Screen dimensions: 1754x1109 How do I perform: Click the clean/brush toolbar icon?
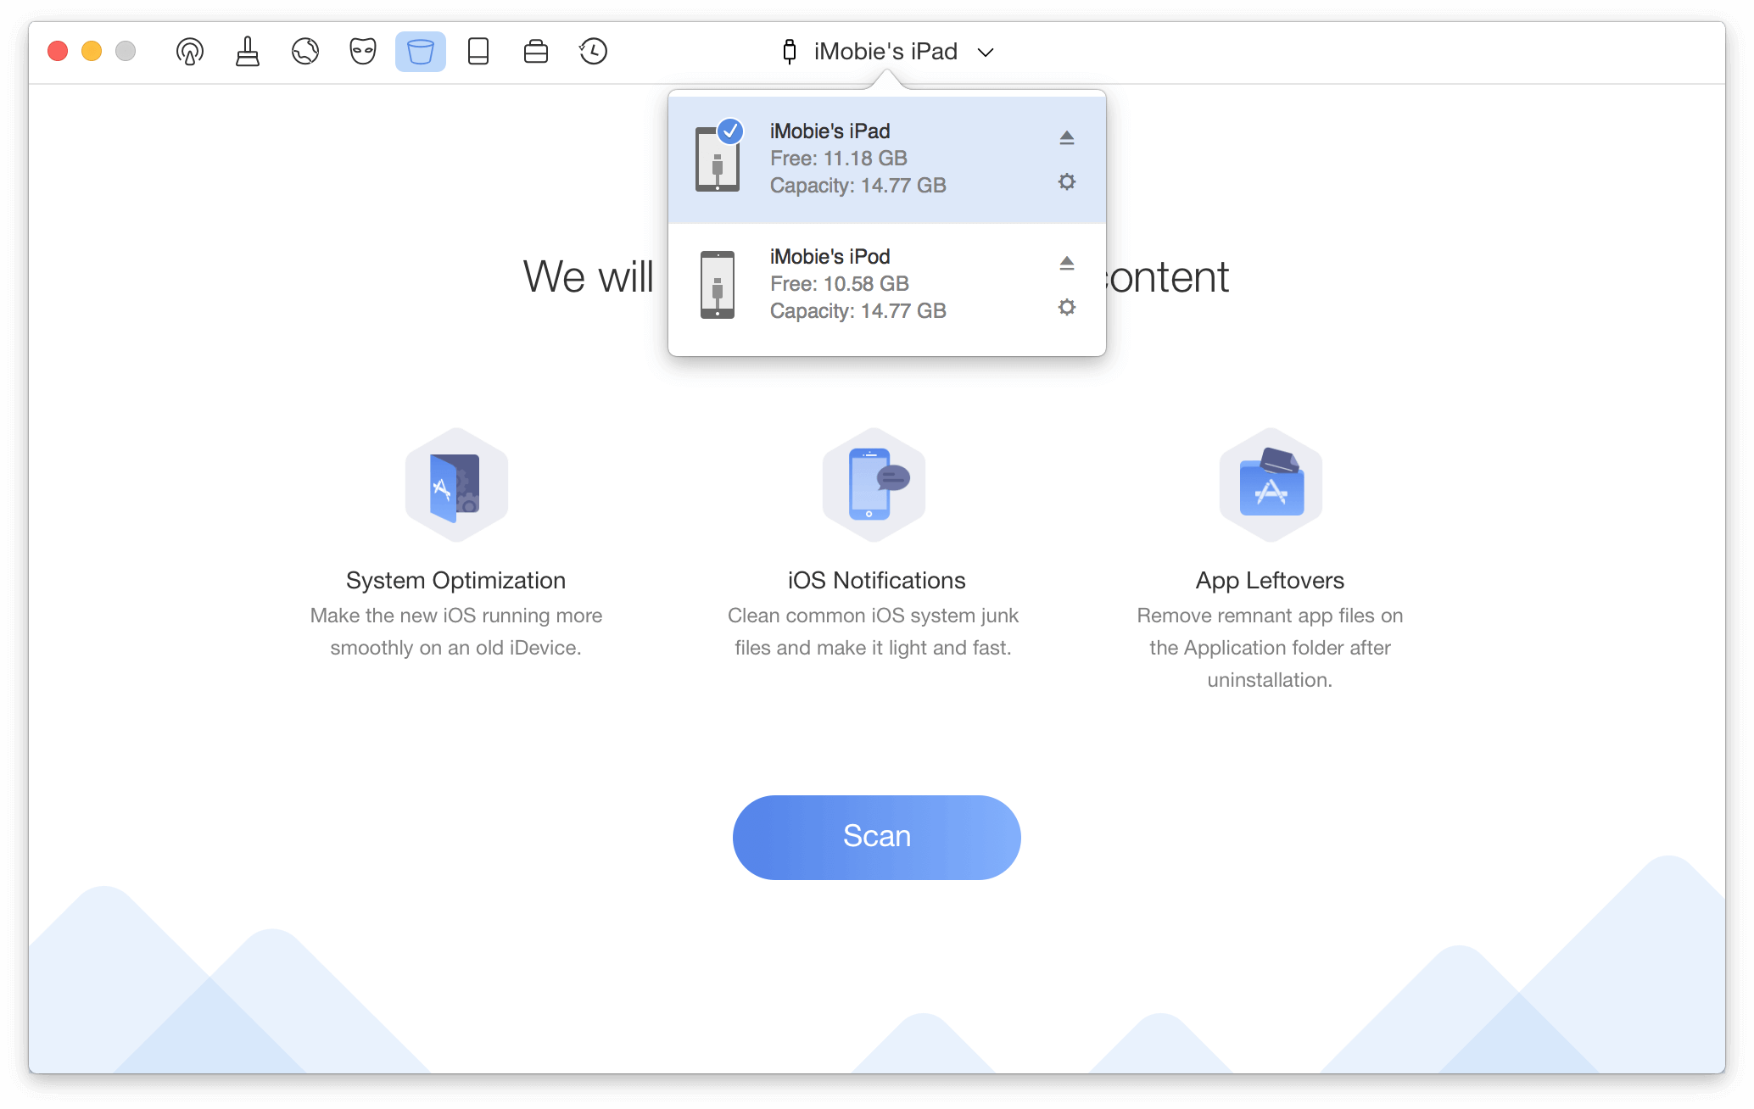[x=245, y=50]
